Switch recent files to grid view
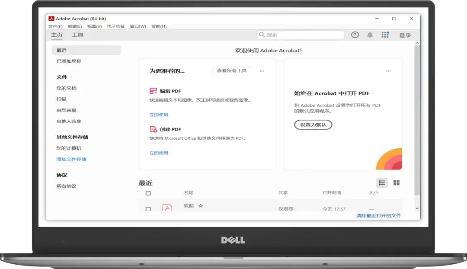Viewport: 467px width, 269px height. pos(397,183)
